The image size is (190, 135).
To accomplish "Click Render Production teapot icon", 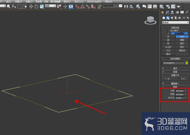I will point(178,6).
